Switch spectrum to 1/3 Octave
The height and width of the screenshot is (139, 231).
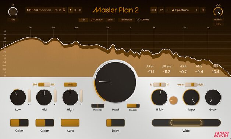tap(96, 20)
